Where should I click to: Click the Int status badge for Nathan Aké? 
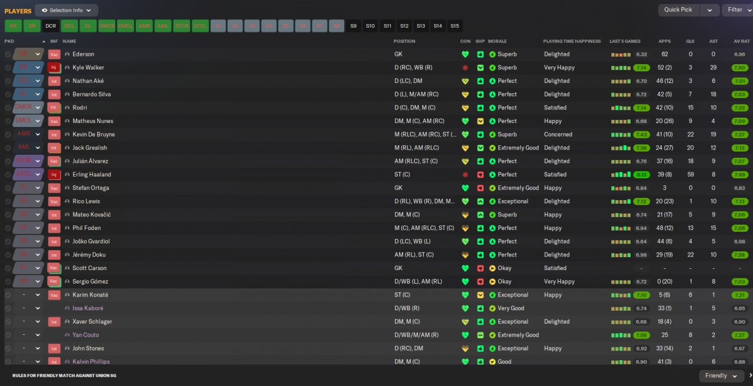[54, 81]
